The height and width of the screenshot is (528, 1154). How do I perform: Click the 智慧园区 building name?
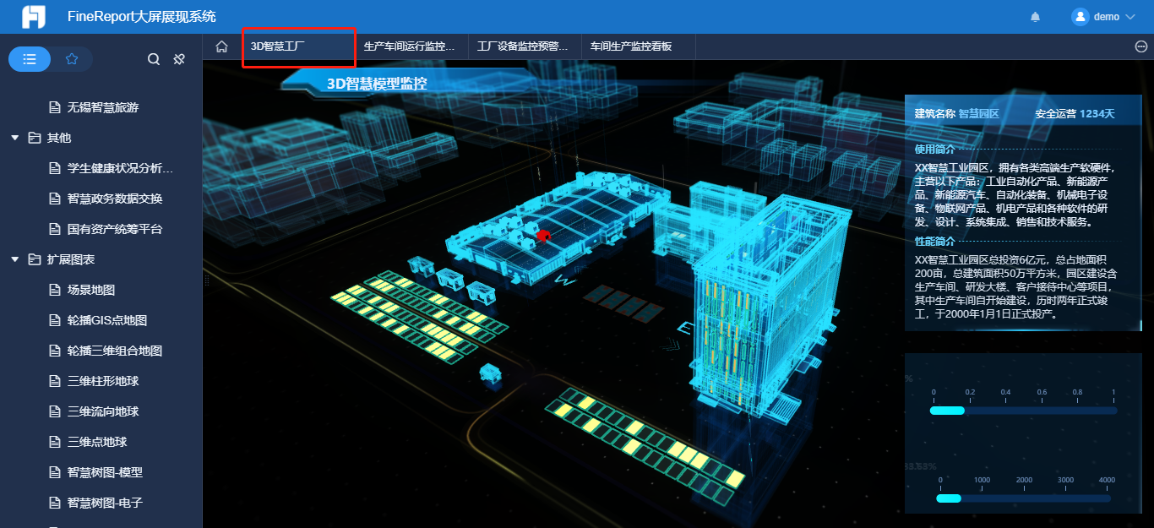978,113
